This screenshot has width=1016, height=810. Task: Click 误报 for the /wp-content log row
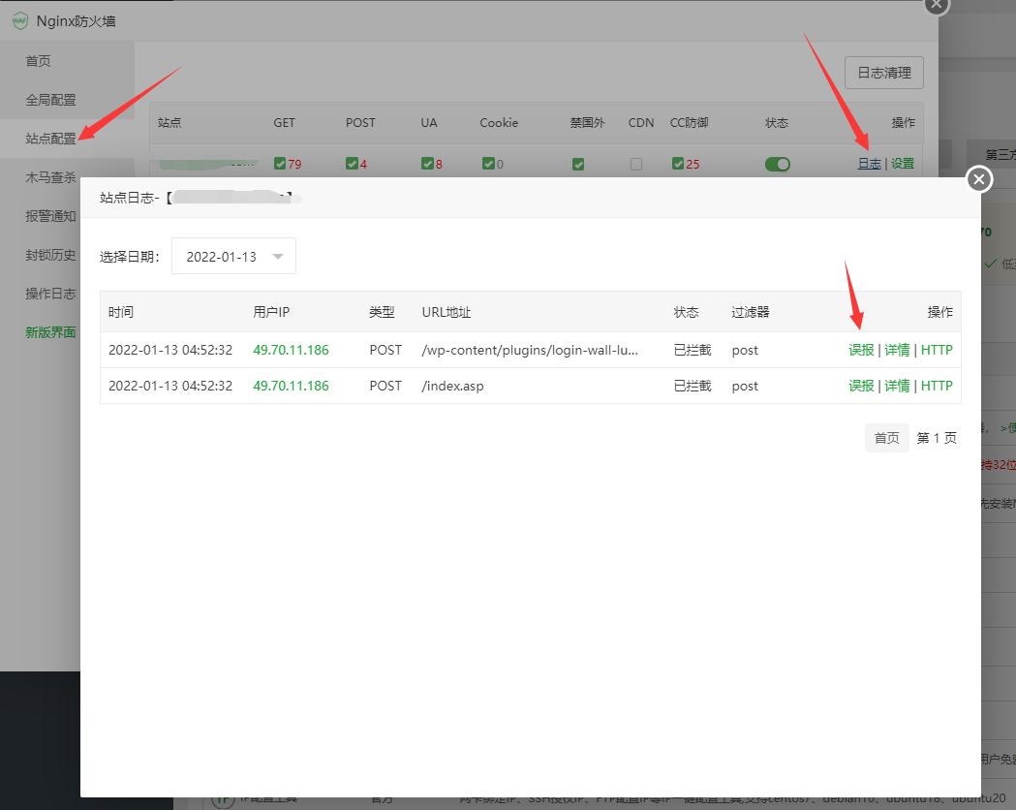[x=861, y=350]
